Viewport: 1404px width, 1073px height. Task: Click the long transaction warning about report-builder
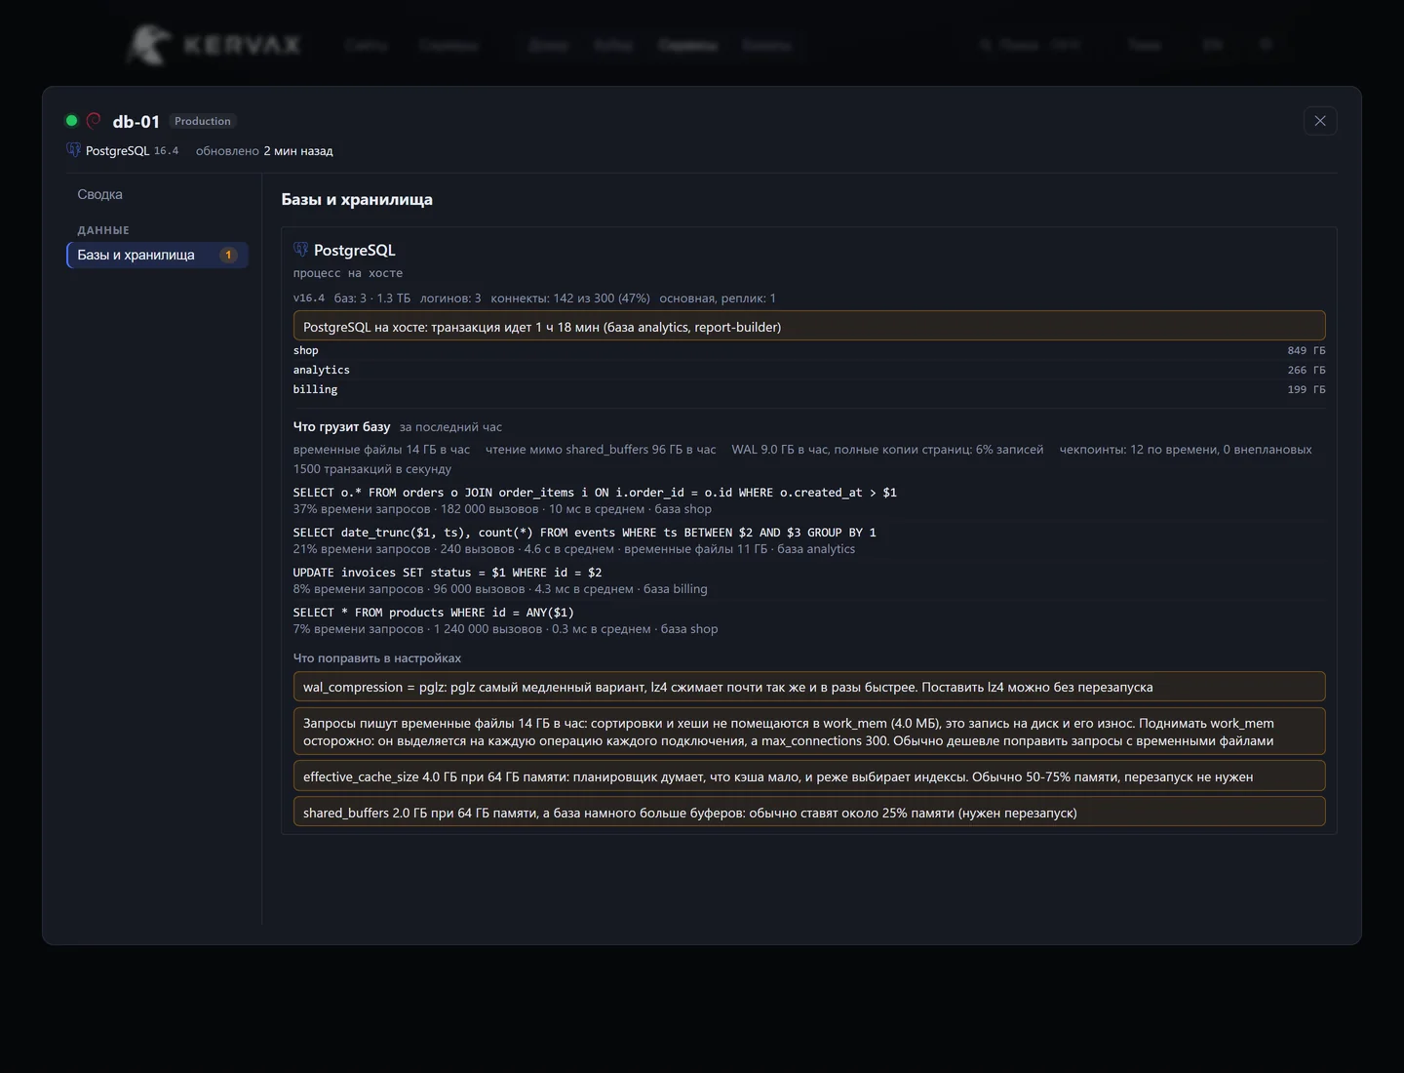[x=809, y=327]
